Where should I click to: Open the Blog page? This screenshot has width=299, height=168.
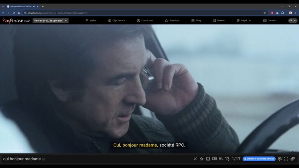click(x=196, y=21)
